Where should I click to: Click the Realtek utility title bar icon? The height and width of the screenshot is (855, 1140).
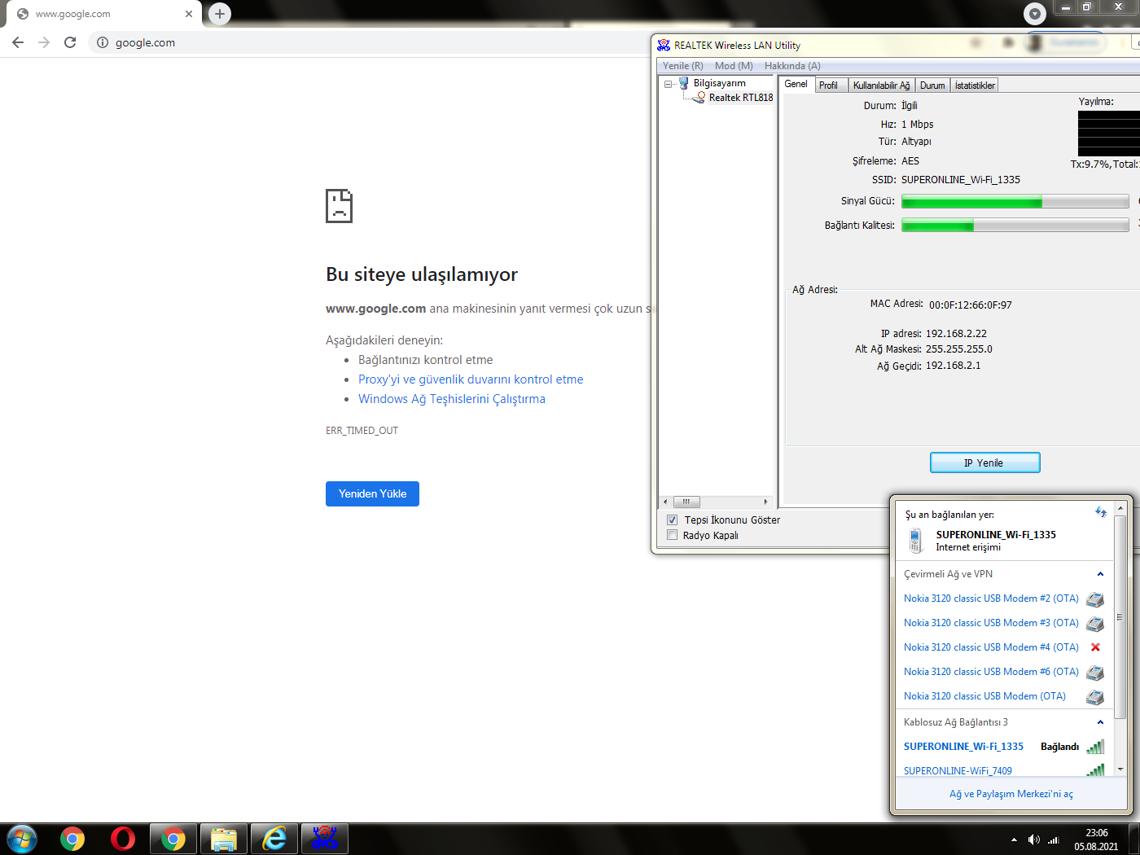pyautogui.click(x=664, y=45)
